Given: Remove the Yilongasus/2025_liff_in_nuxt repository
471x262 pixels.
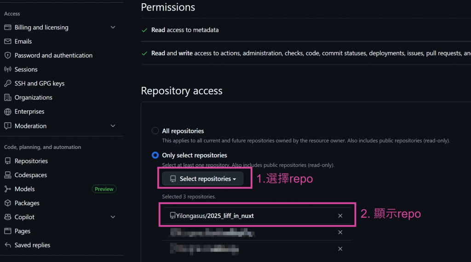Looking at the screenshot, I should click(x=340, y=216).
